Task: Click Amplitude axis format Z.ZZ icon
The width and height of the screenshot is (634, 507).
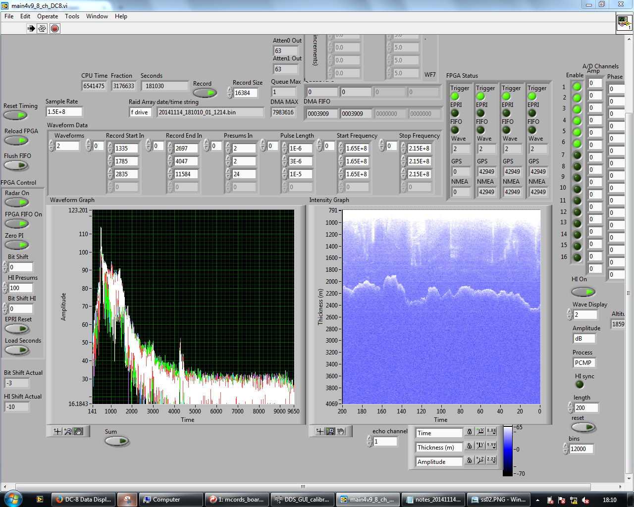Action: 491,460
